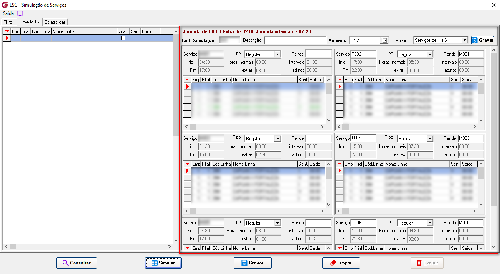Click services panel vertical scrollbar down arrow

pyautogui.click(x=493, y=247)
